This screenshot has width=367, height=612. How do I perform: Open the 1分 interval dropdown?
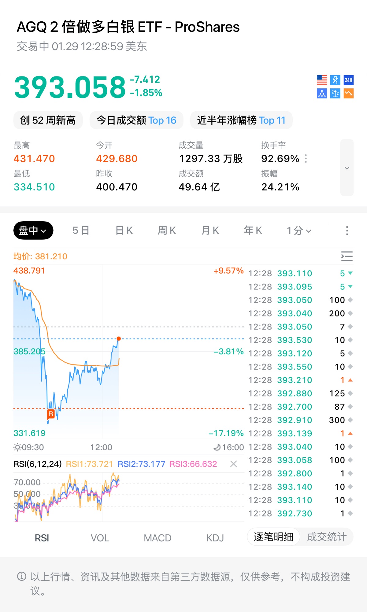[x=299, y=230]
